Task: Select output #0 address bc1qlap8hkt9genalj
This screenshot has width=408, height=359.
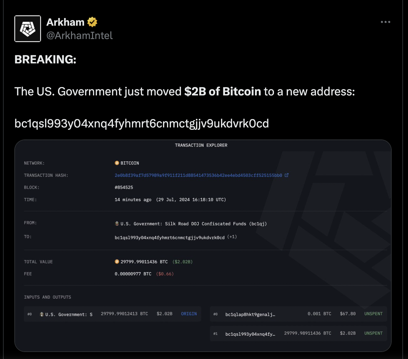Action: click(250, 314)
